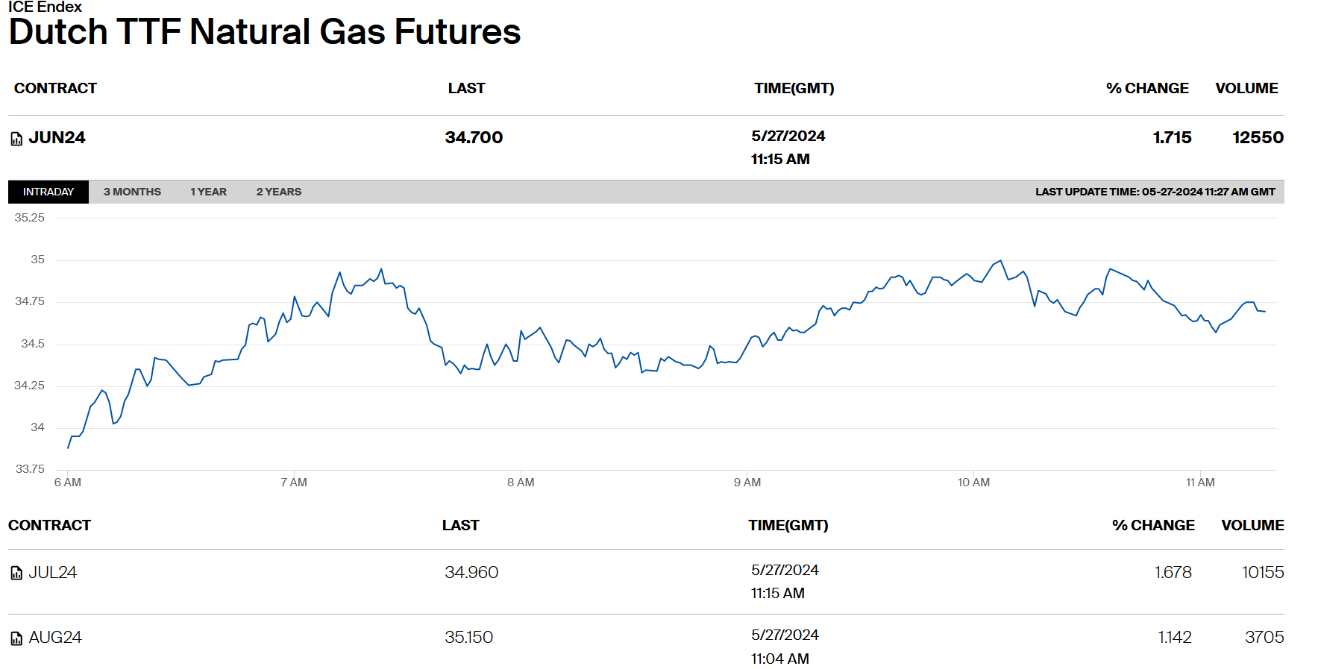Show the 2 YEARS chart range
Image resolution: width=1318 pixels, height=669 pixels.
tap(279, 192)
